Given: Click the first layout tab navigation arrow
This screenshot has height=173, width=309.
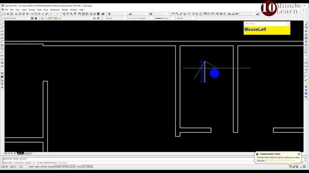Looking at the screenshot, I should coord(6,153).
